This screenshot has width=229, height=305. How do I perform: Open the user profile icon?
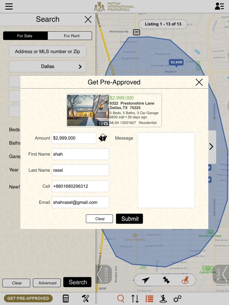coord(219,6)
